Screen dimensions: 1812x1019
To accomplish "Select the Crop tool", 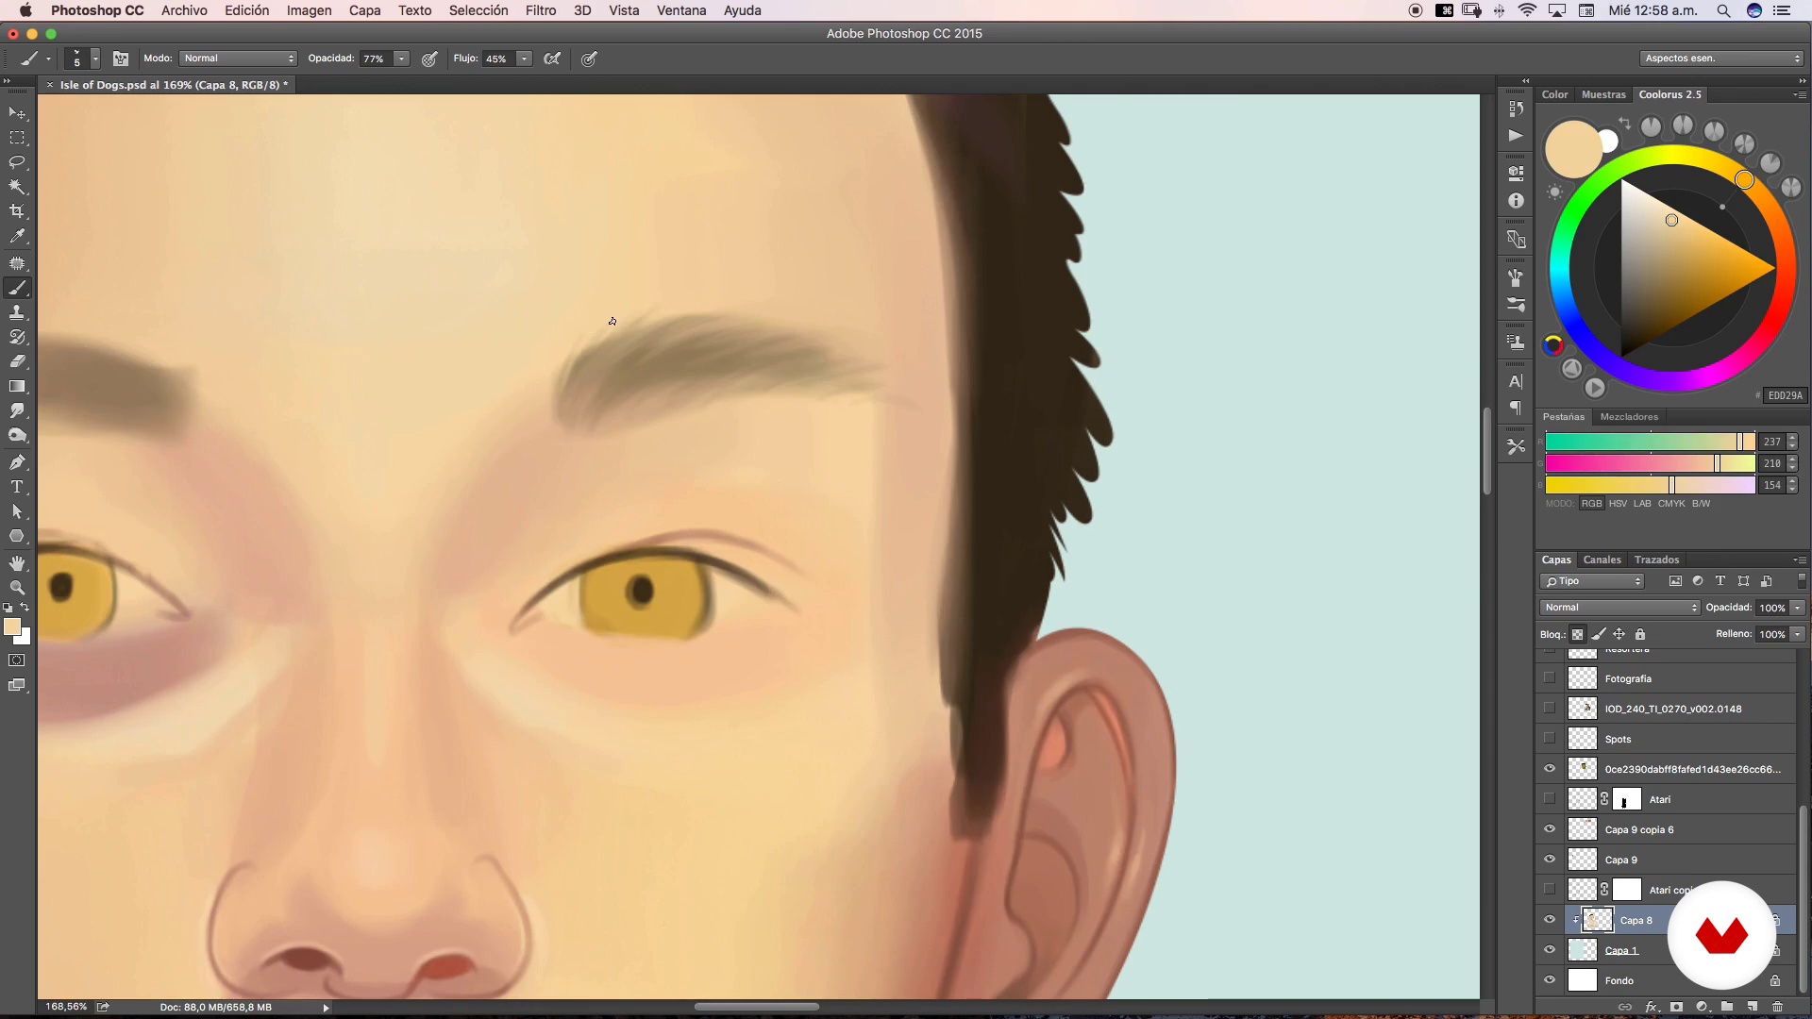I will coord(17,211).
